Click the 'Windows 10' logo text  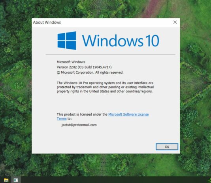[x=121, y=40]
